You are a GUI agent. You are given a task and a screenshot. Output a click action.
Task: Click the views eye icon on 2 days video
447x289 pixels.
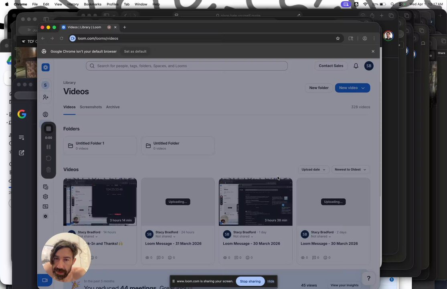tap(302, 258)
